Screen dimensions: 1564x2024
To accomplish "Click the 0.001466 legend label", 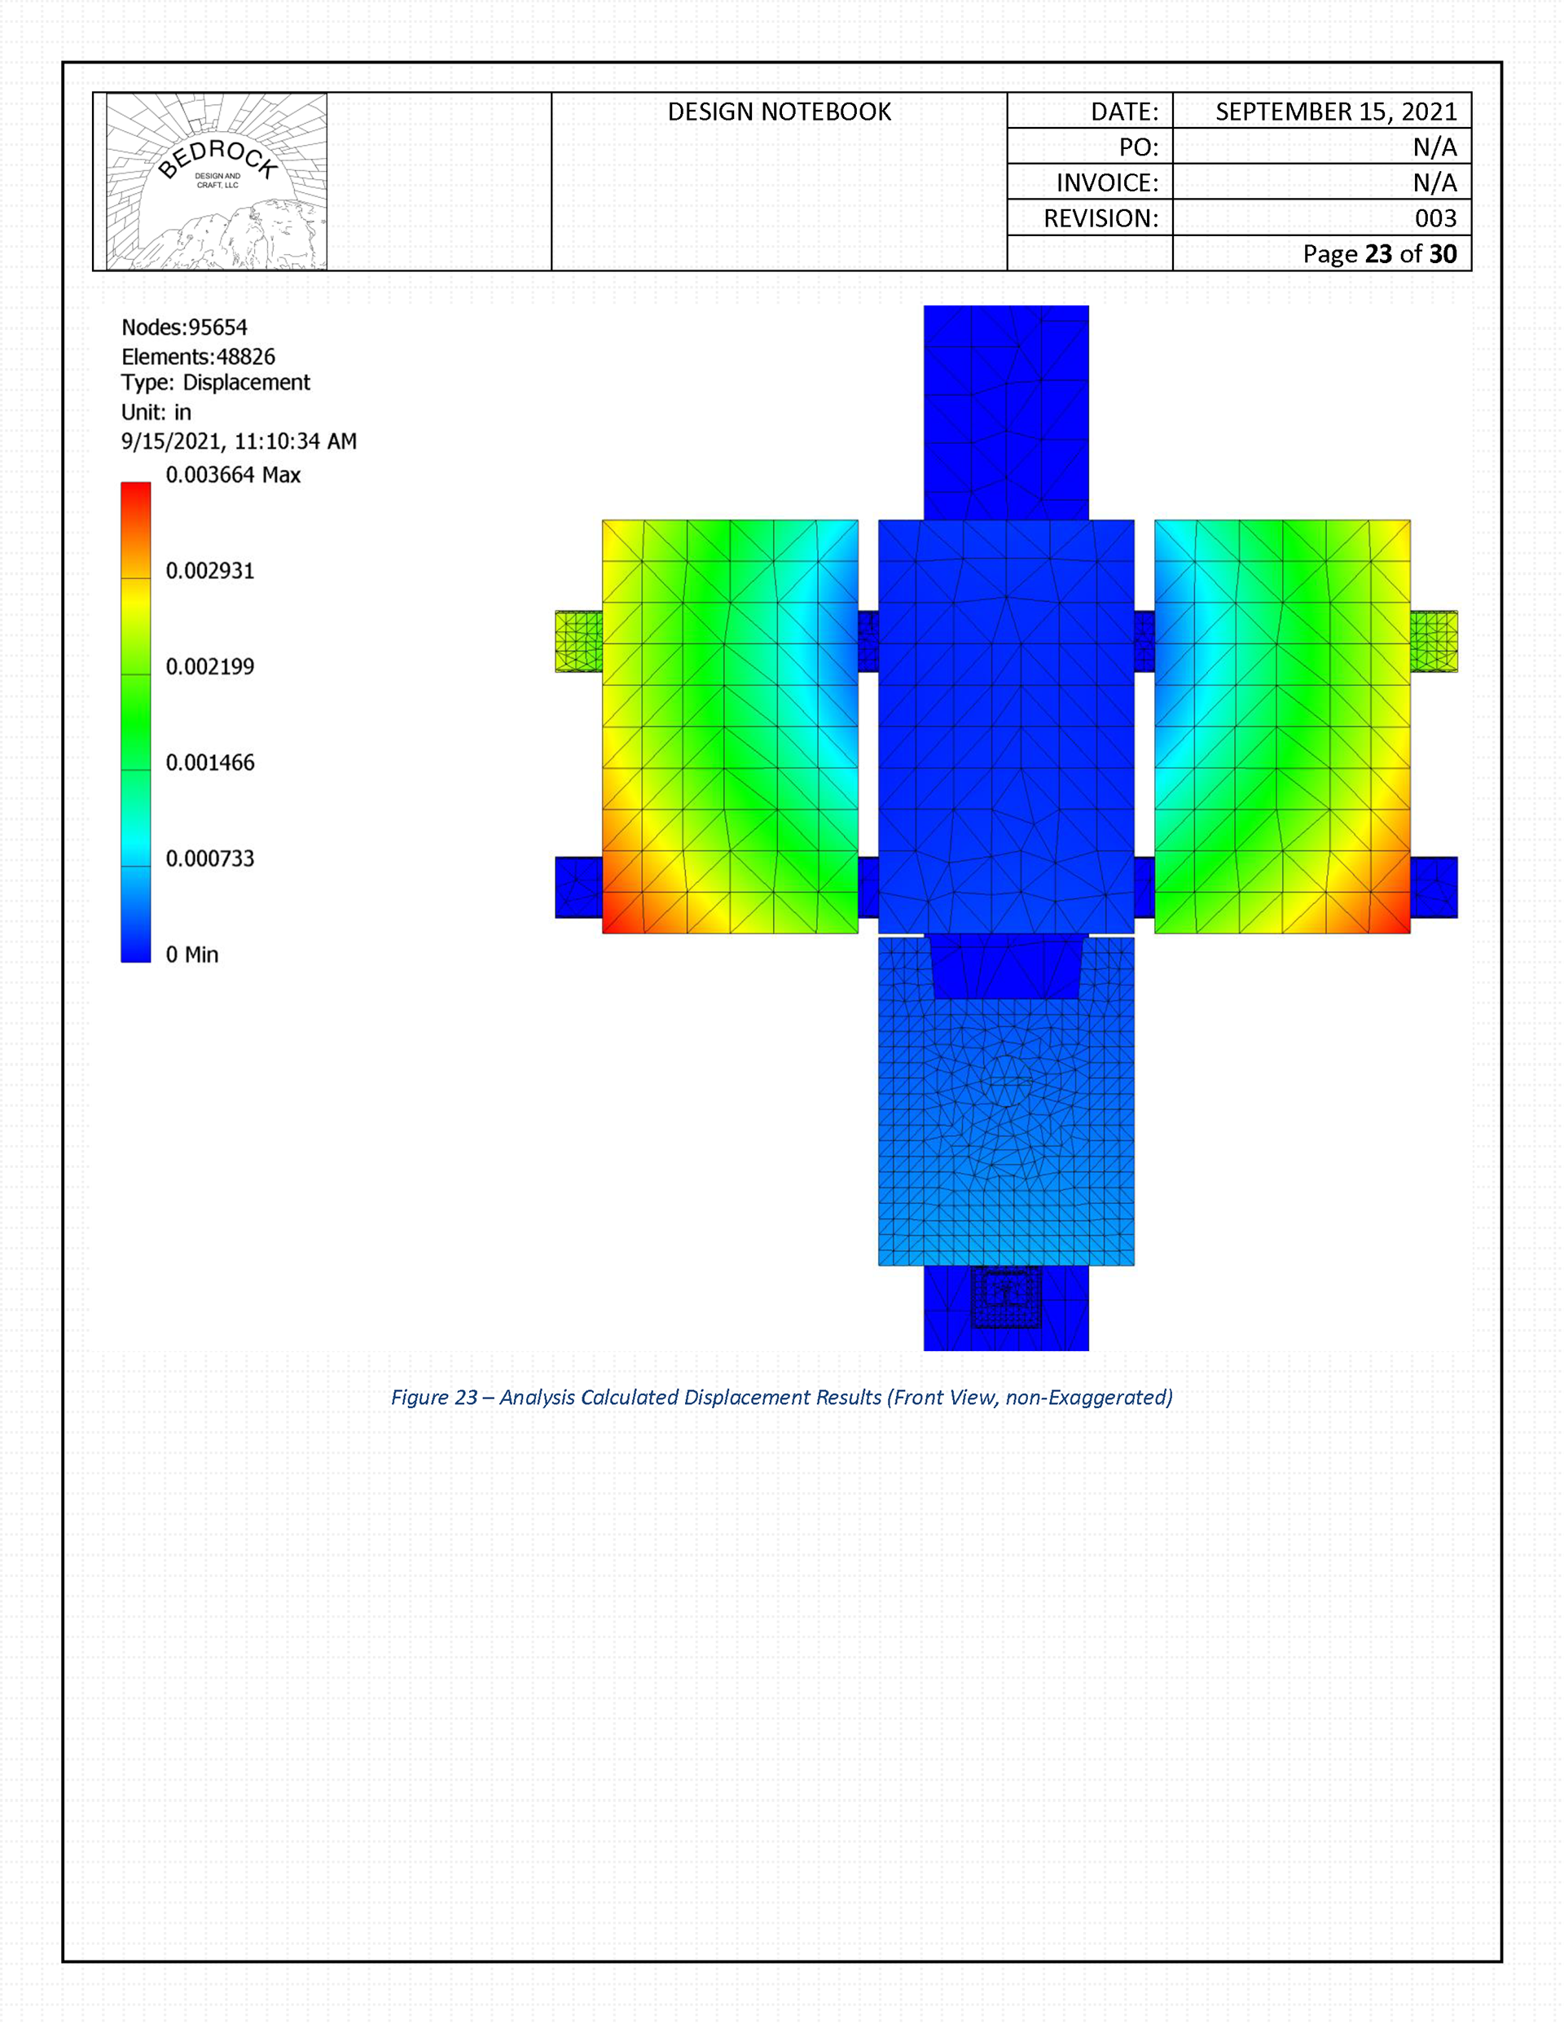I will [x=209, y=762].
